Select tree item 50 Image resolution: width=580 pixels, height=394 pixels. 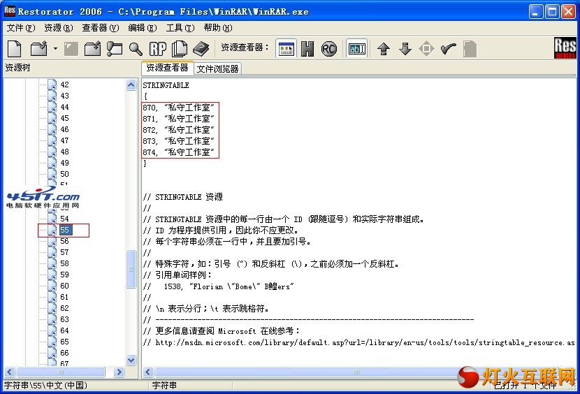pyautogui.click(x=65, y=174)
